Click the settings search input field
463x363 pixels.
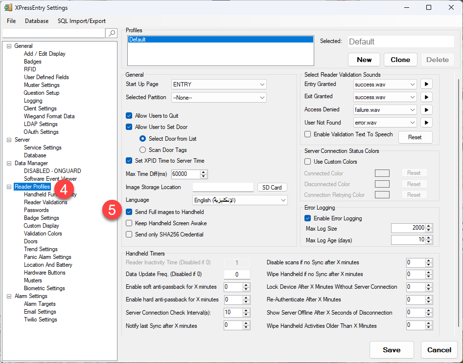pos(53,33)
